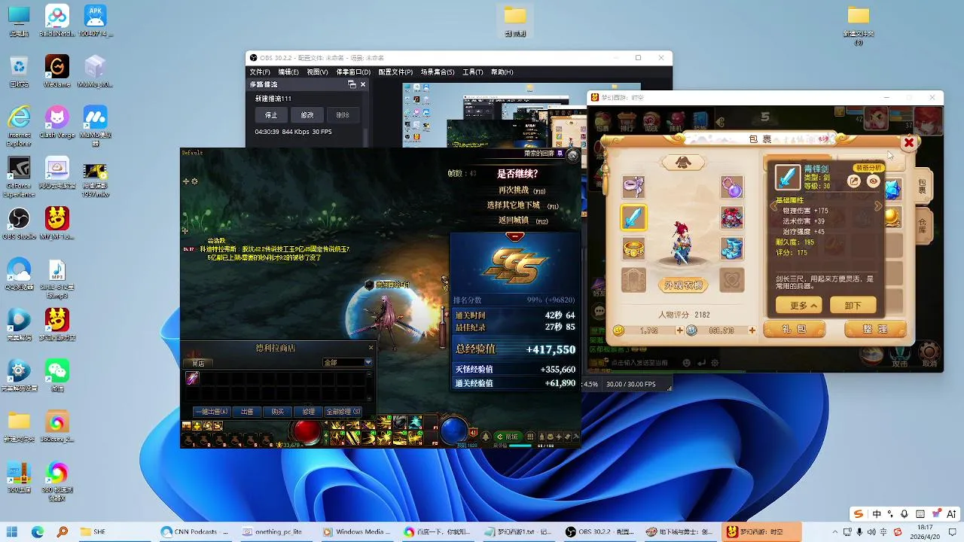Viewport: 964px width, 542px height.
Task: Open OBS 工具(T) menu
Action: [x=473, y=72]
